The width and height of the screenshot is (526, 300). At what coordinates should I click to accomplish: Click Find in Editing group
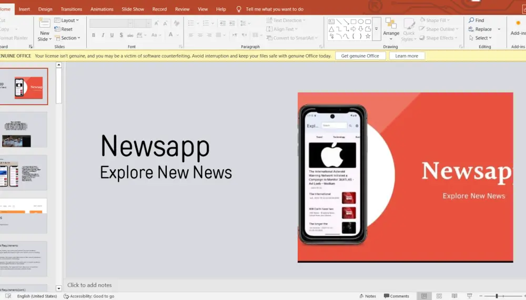(477, 20)
